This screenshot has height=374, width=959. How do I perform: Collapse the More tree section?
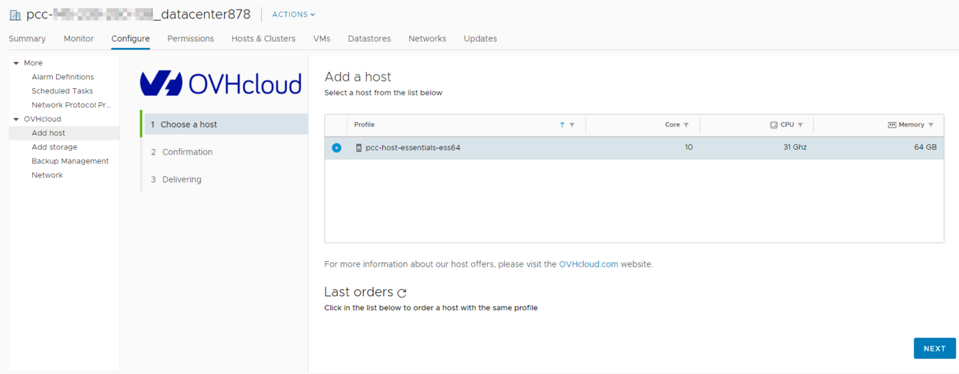[16, 63]
